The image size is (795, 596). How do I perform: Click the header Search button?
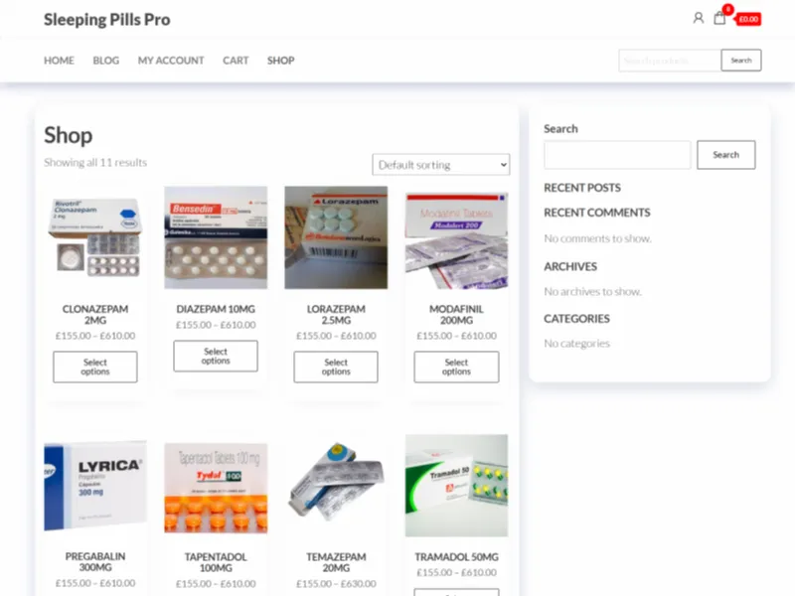tap(740, 60)
